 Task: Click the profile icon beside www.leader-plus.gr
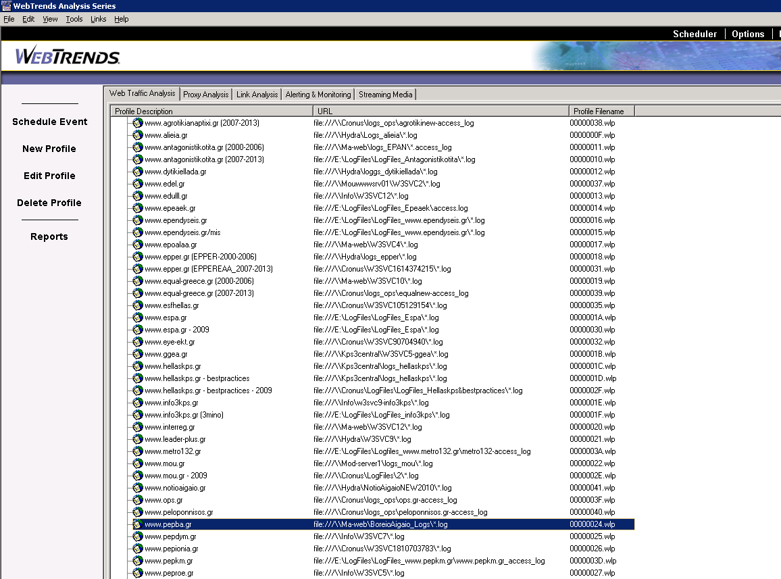click(137, 439)
